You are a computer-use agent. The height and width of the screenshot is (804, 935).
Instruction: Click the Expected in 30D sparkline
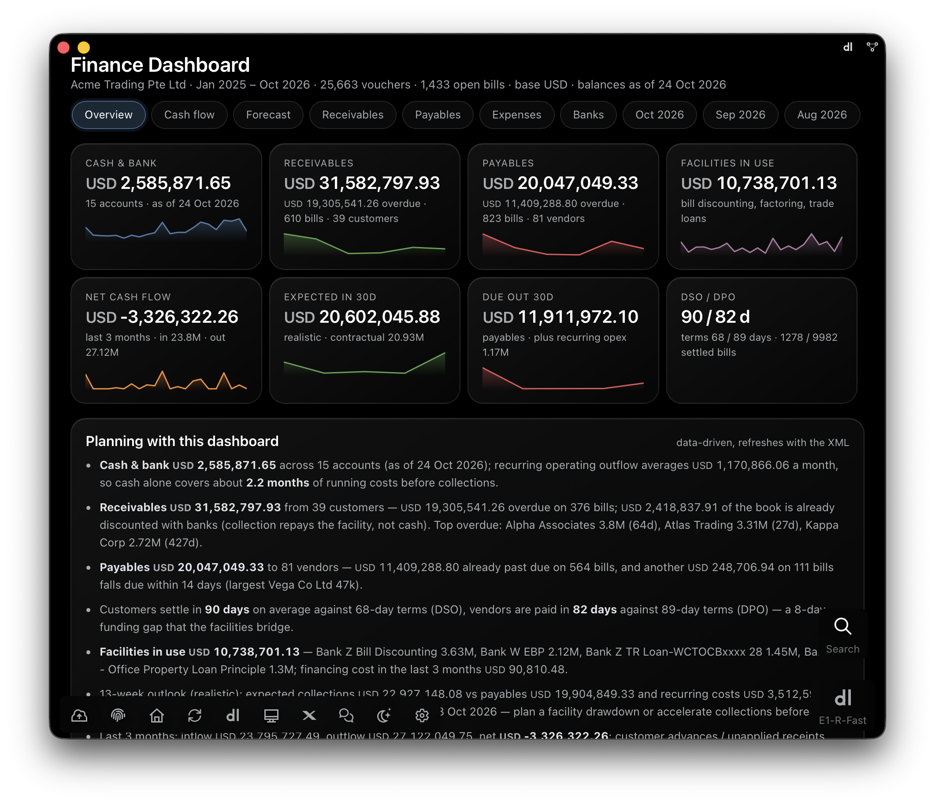pyautogui.click(x=364, y=363)
